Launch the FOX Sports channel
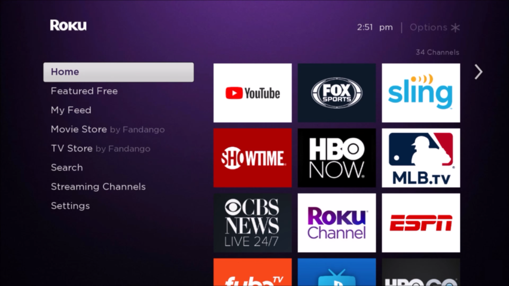Viewport: 509px width, 286px height. tap(337, 93)
